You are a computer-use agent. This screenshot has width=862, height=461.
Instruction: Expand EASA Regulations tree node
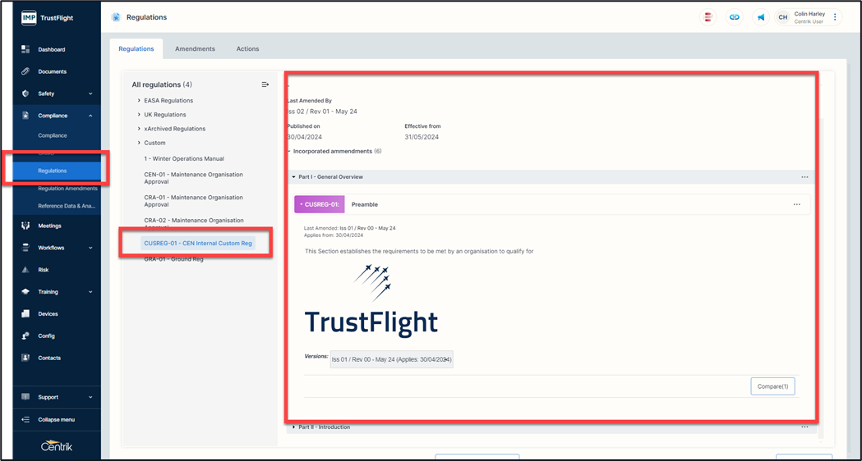click(139, 100)
